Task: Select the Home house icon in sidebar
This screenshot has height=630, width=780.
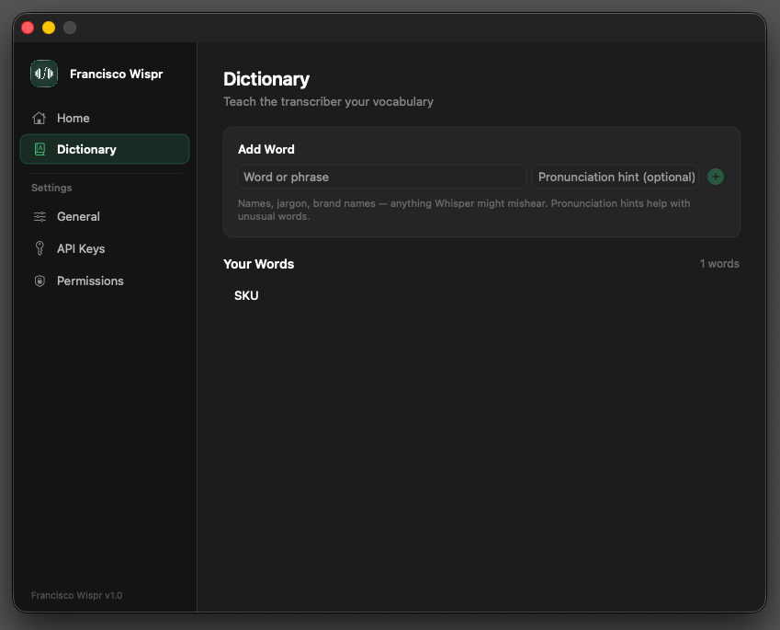Action: point(39,118)
